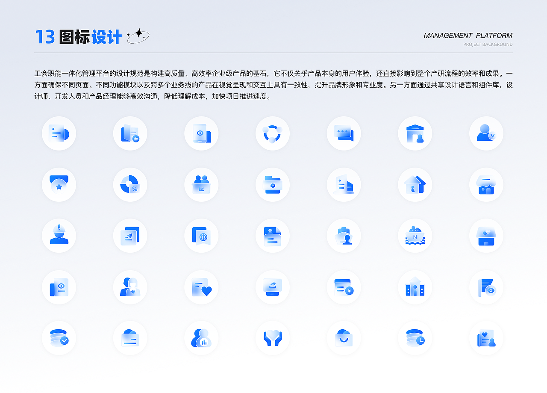
Task: Click the paragraph line starting '计师、开发人员'
Action: click(153, 96)
